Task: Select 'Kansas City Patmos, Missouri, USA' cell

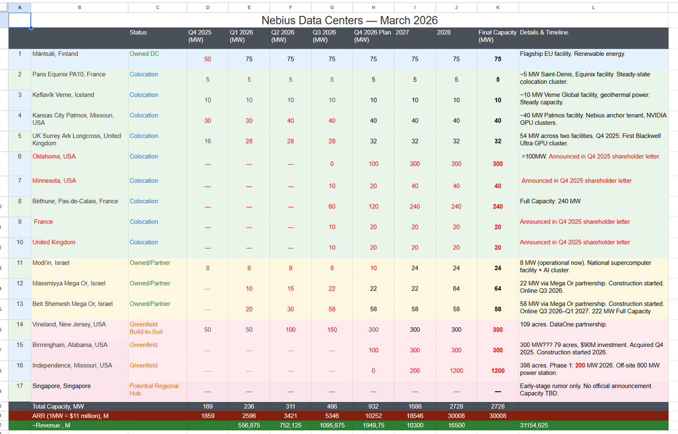Action: [x=79, y=121]
